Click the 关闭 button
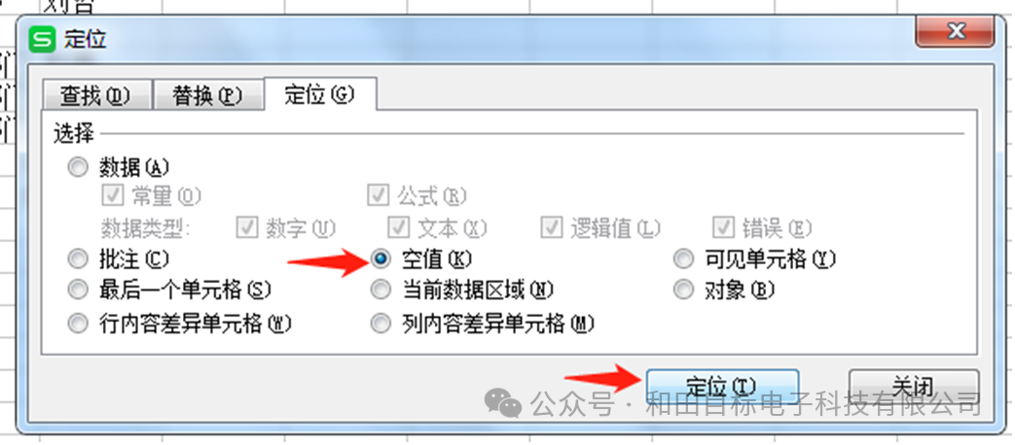Viewport: 1015px width, 445px height. (914, 387)
